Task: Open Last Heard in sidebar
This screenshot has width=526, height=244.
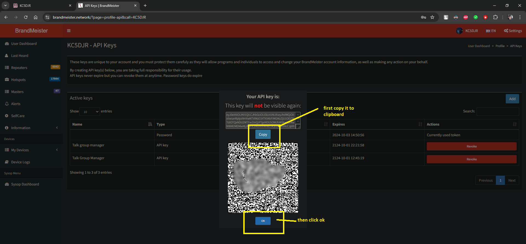Action: click(x=19, y=56)
